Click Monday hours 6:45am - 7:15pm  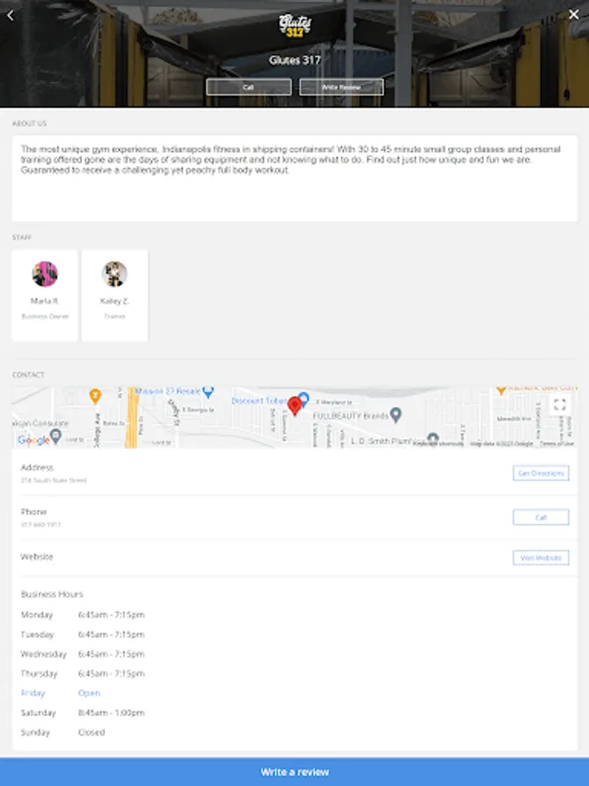pyautogui.click(x=111, y=615)
